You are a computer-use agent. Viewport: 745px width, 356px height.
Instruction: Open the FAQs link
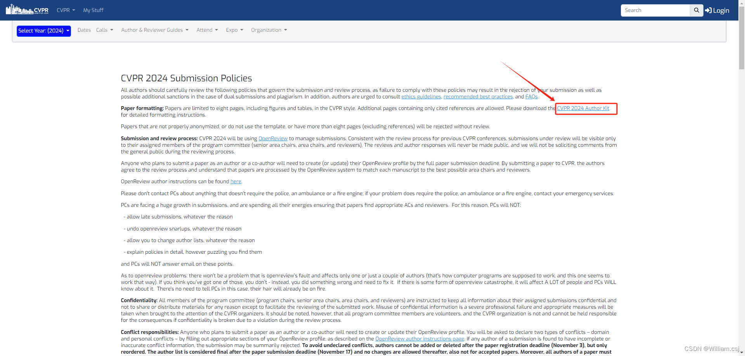click(531, 97)
